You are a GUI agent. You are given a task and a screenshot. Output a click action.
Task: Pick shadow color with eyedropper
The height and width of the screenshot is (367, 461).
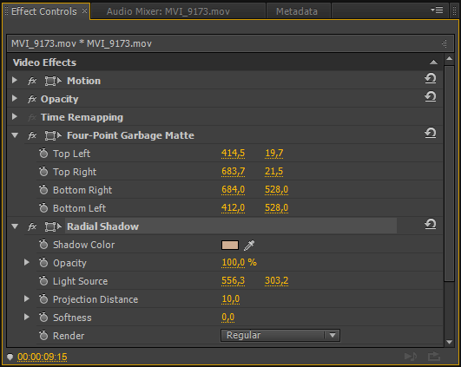[249, 245]
